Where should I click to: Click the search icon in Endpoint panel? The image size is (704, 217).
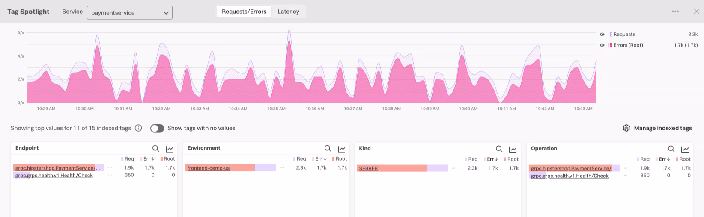(x=156, y=149)
